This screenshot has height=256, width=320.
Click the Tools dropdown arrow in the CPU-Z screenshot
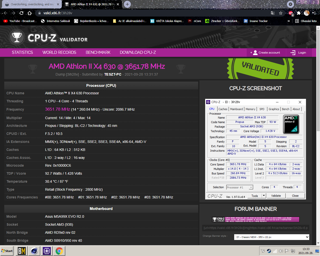click(x=264, y=196)
